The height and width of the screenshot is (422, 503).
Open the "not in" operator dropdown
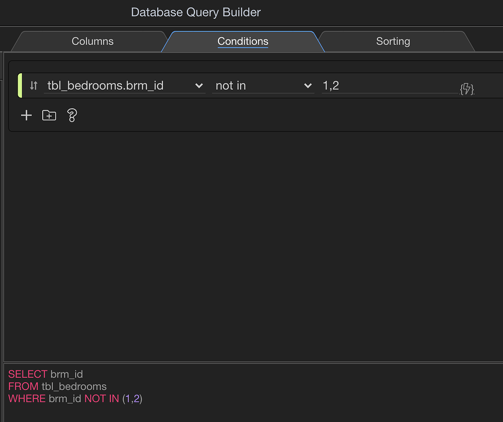click(x=255, y=86)
